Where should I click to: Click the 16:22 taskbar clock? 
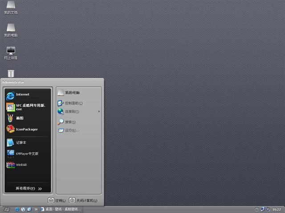pos(277,209)
